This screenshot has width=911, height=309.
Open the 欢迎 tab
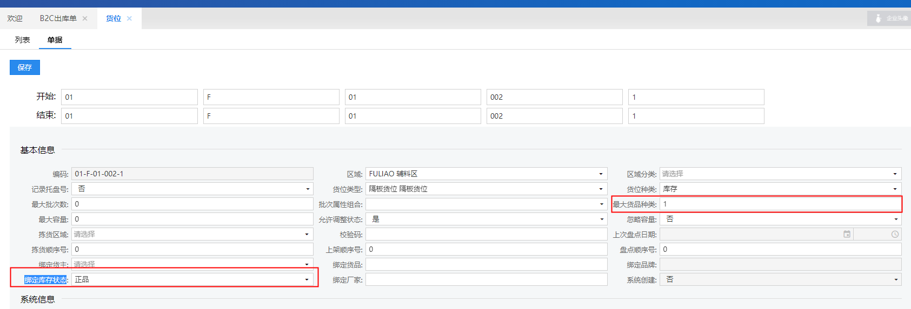pyautogui.click(x=15, y=18)
